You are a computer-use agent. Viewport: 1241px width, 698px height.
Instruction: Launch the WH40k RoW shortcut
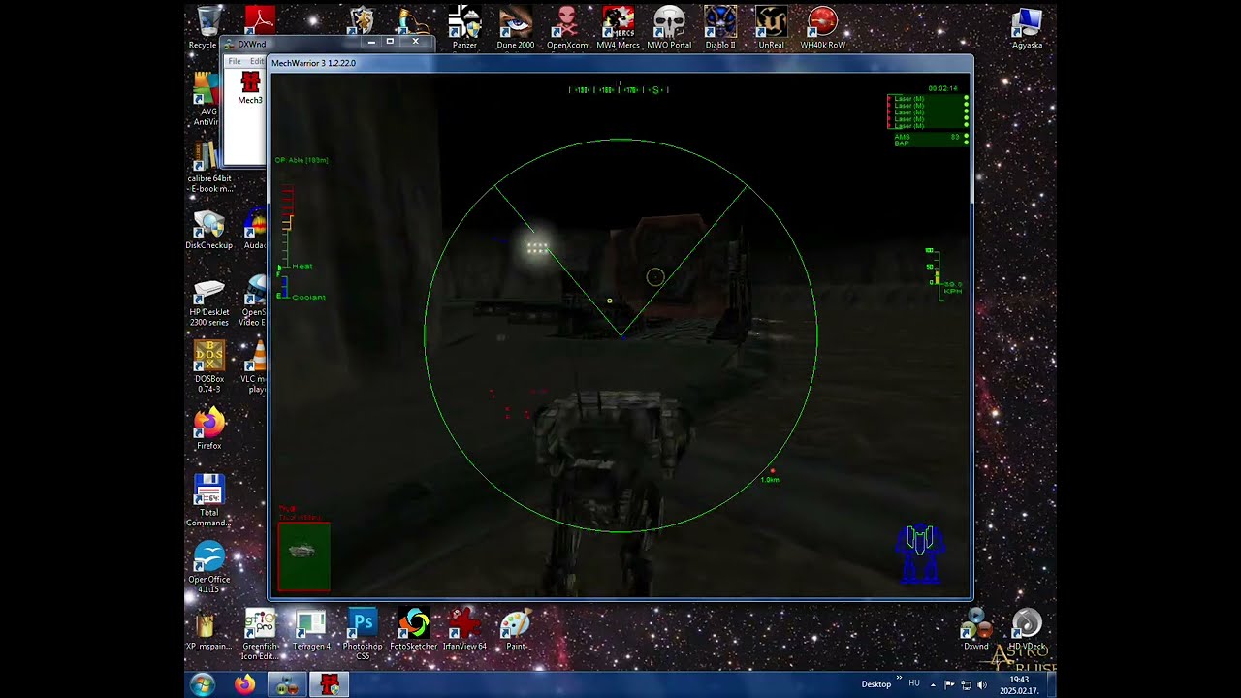click(822, 26)
